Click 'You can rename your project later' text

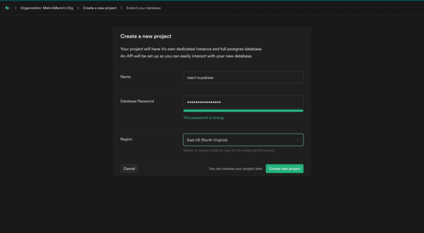pos(236,169)
